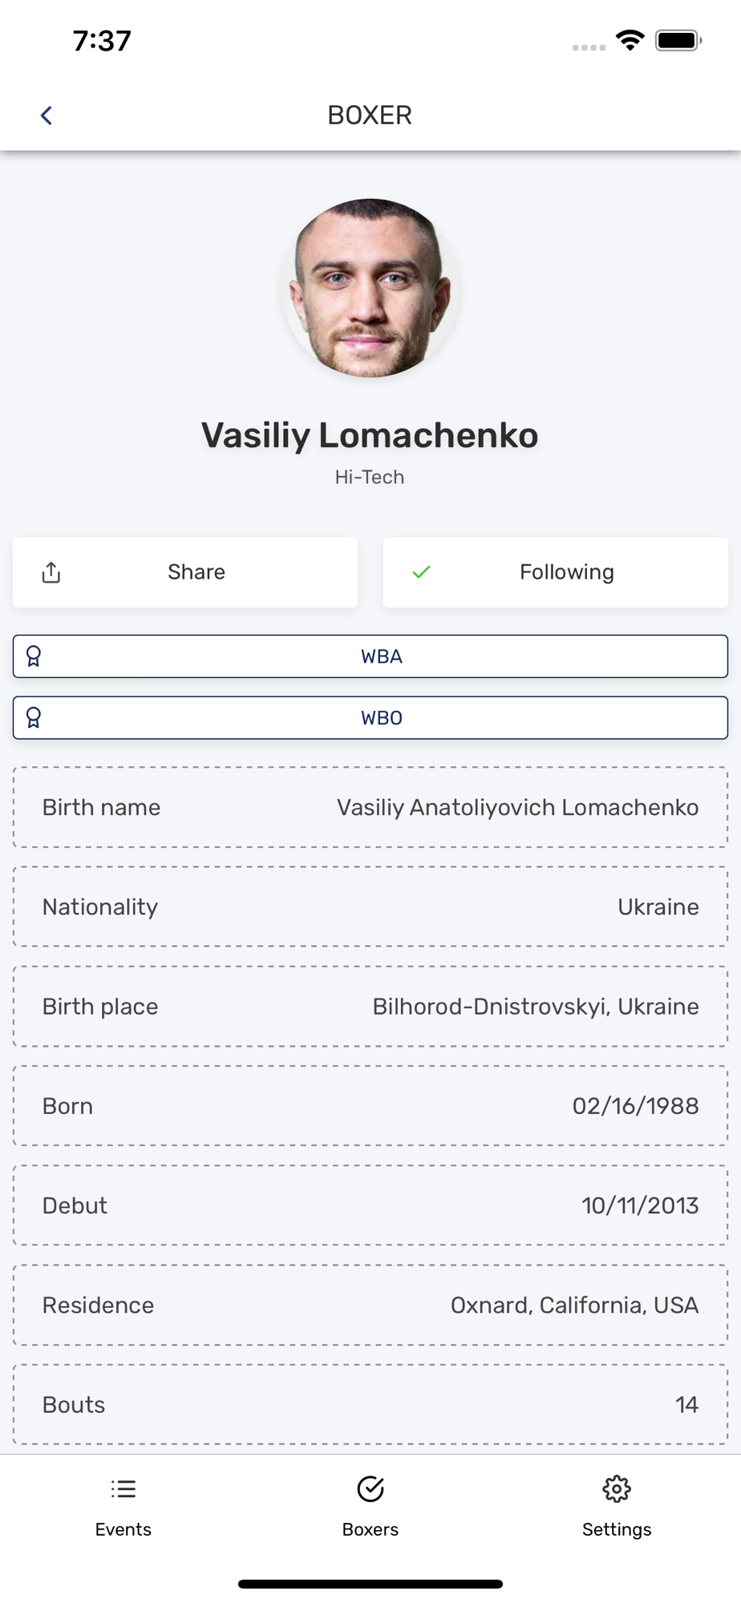The image size is (741, 1603).
Task: Go back using the header chevron
Action: tap(47, 115)
